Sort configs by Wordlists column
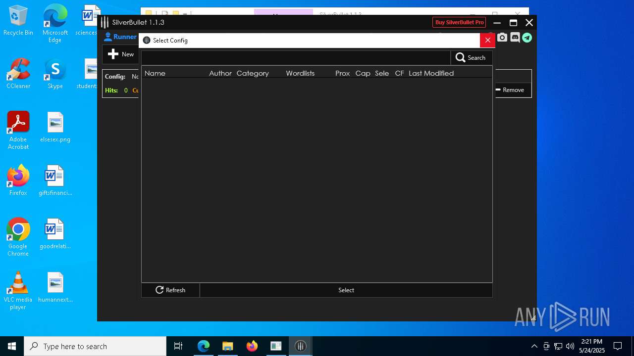 point(300,73)
